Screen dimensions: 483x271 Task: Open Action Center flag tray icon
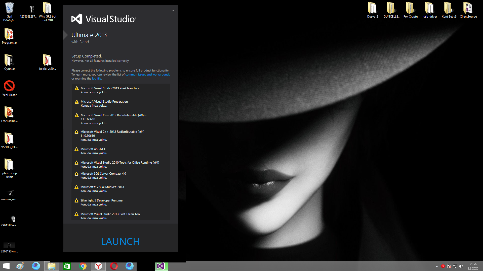(x=449, y=266)
